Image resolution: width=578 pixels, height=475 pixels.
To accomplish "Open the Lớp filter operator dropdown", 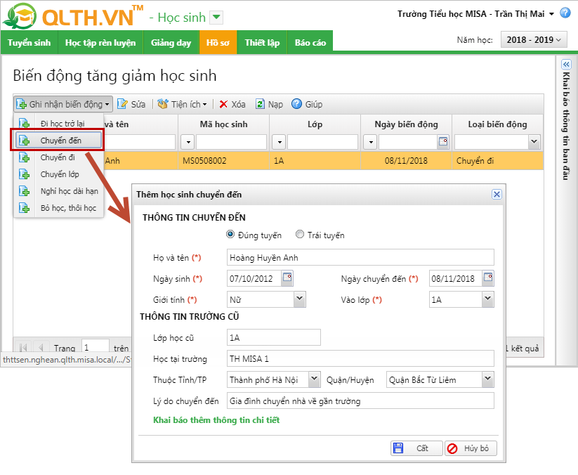I will click(280, 142).
